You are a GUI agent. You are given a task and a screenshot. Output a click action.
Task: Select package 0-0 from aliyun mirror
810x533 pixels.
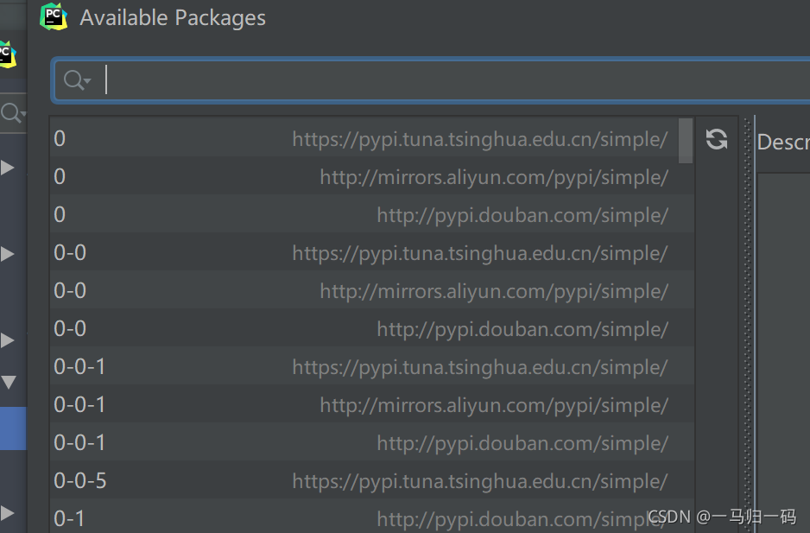(372, 290)
